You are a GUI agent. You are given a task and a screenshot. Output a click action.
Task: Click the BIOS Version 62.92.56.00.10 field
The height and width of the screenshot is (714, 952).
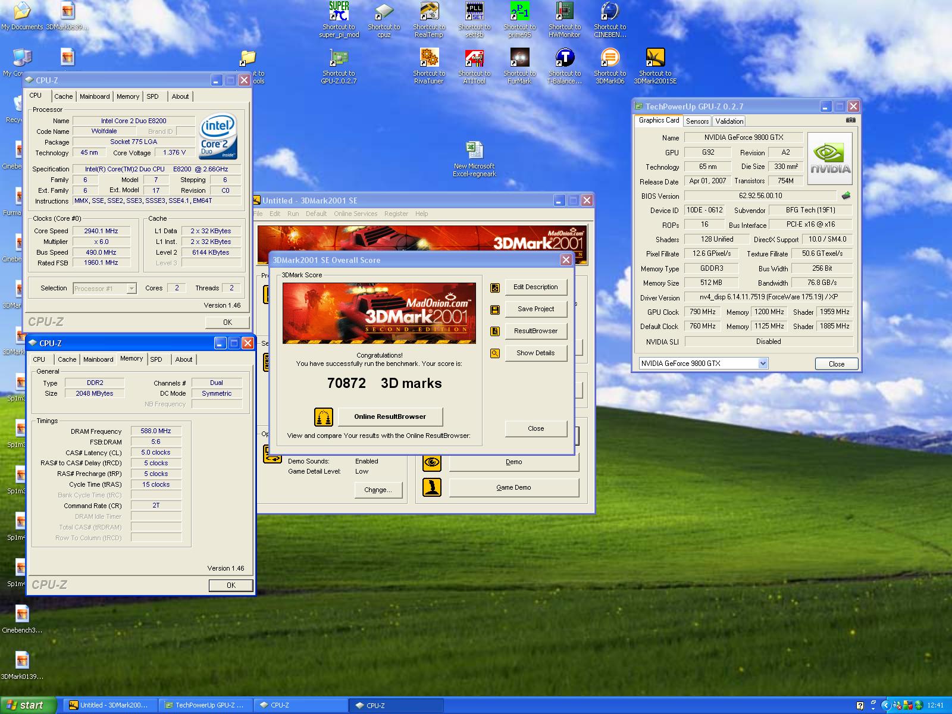760,196
